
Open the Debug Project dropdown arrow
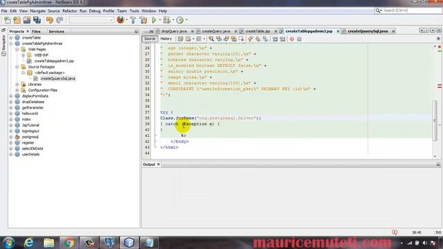173,20
